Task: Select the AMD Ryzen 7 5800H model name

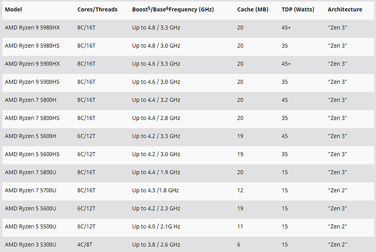Action: coord(31,100)
